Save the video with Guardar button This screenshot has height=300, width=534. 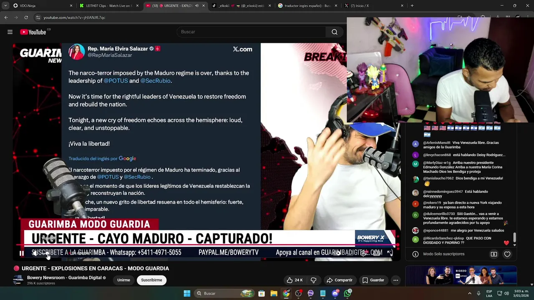coord(373,280)
